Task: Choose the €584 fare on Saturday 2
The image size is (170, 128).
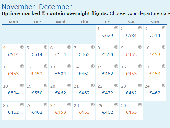Action: coord(131,36)
